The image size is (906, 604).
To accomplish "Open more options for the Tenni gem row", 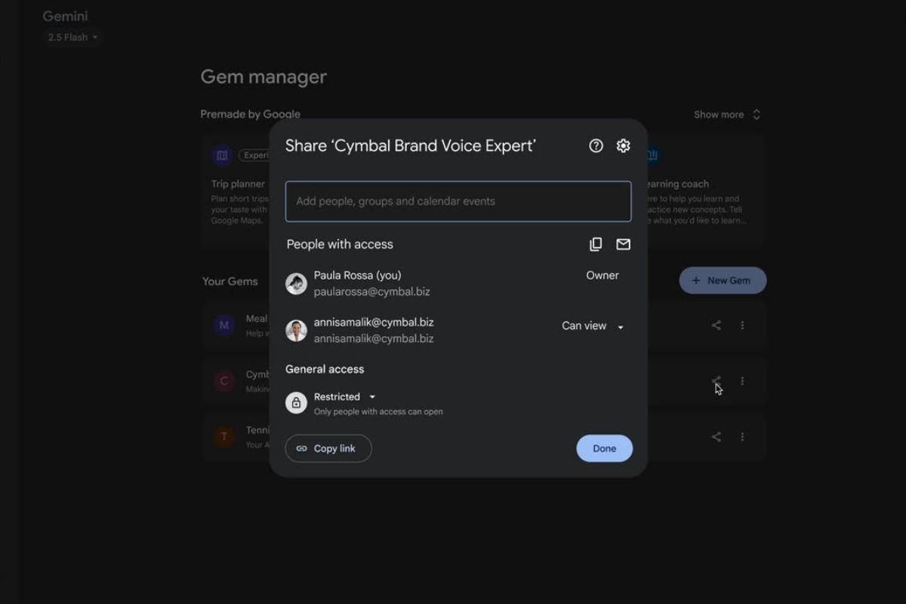I will coord(742,436).
